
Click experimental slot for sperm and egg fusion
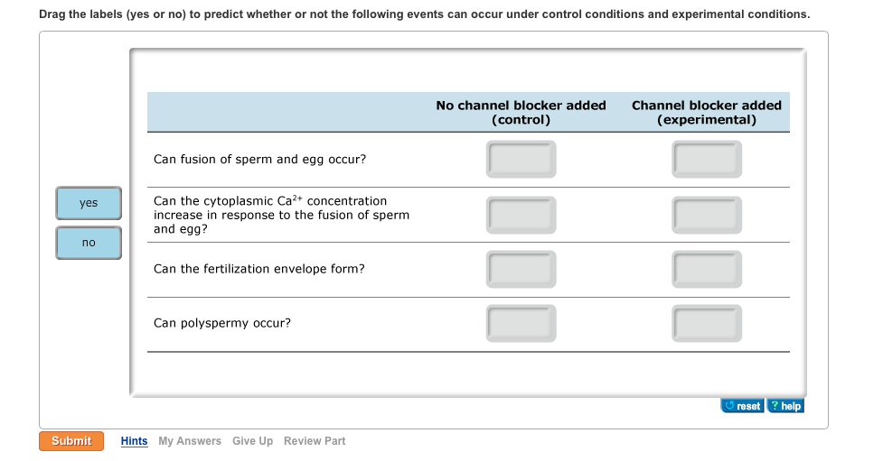[707, 159]
